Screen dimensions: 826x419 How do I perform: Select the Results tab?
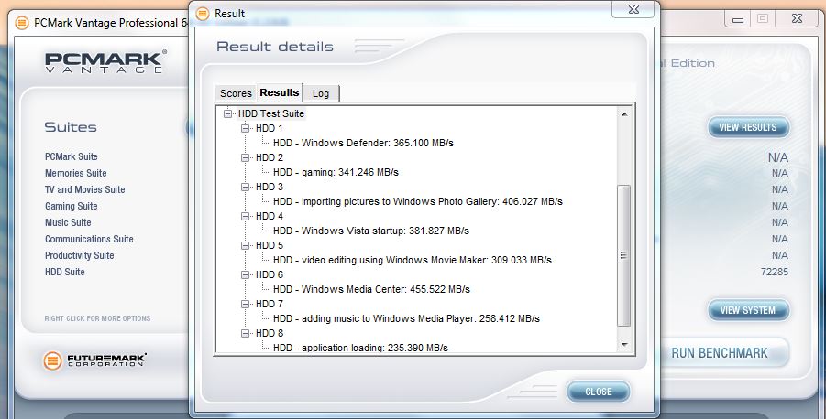(x=279, y=92)
